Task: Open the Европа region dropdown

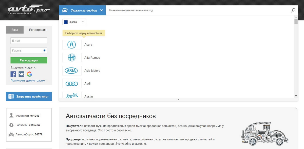Action: coord(74,22)
